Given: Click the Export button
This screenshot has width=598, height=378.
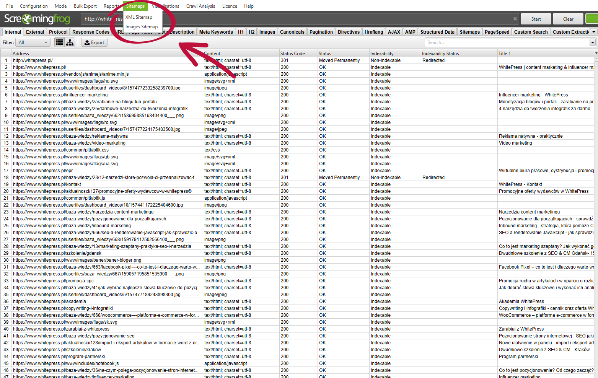Looking at the screenshot, I should click(94, 42).
